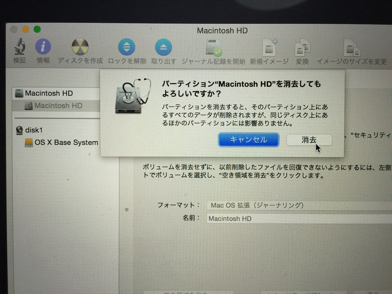Screen dimensions: 392x294
Task: Click the Macintosh HD hard drive icon
Action: [19, 93]
